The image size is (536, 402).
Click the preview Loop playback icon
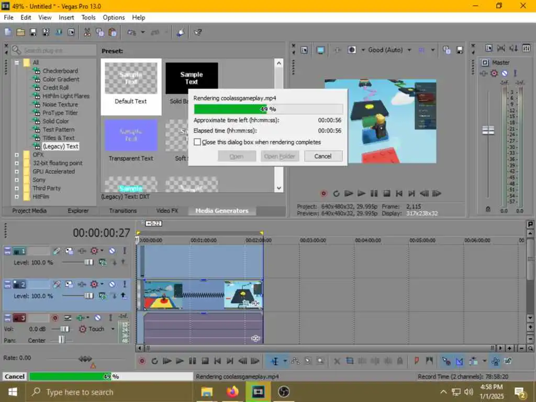pyautogui.click(x=336, y=194)
